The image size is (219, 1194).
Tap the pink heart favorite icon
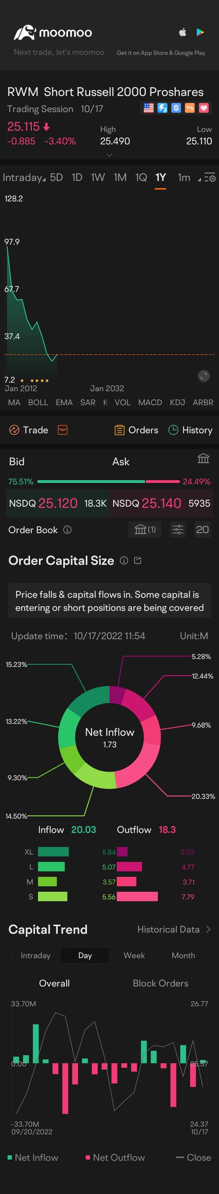[x=204, y=108]
